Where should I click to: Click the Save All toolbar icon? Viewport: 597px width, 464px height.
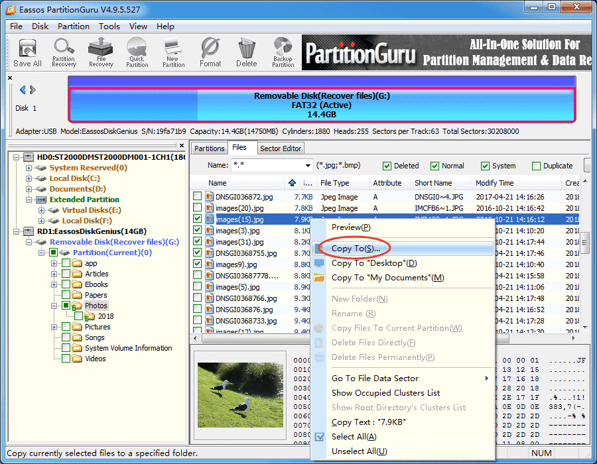click(27, 53)
